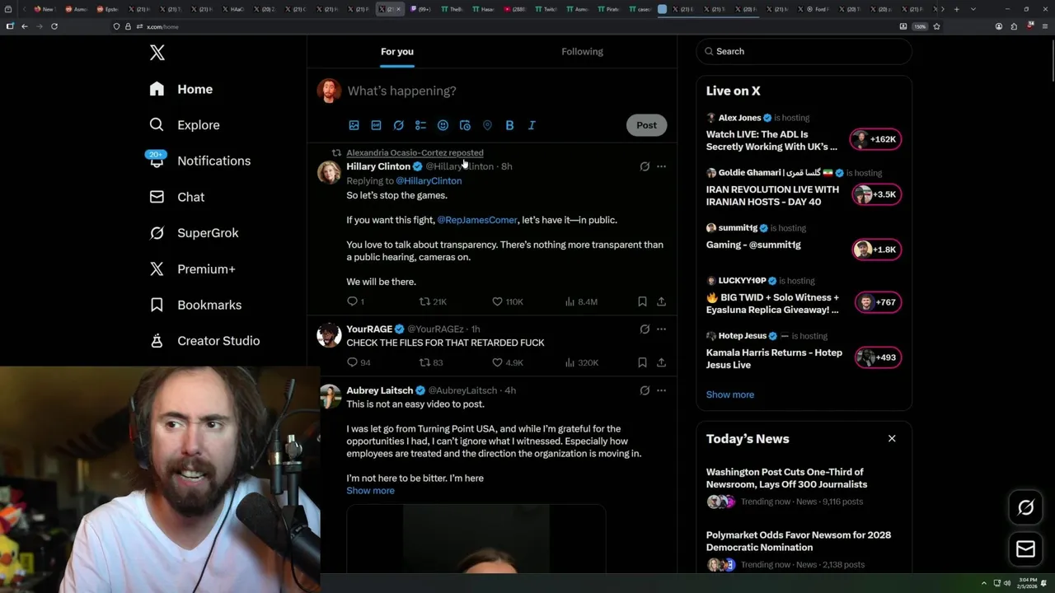
Task: Join Alex Jones live +162K listeners
Action: (876, 139)
